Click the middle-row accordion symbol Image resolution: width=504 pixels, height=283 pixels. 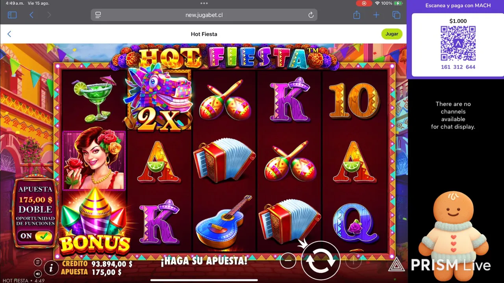pyautogui.click(x=224, y=160)
